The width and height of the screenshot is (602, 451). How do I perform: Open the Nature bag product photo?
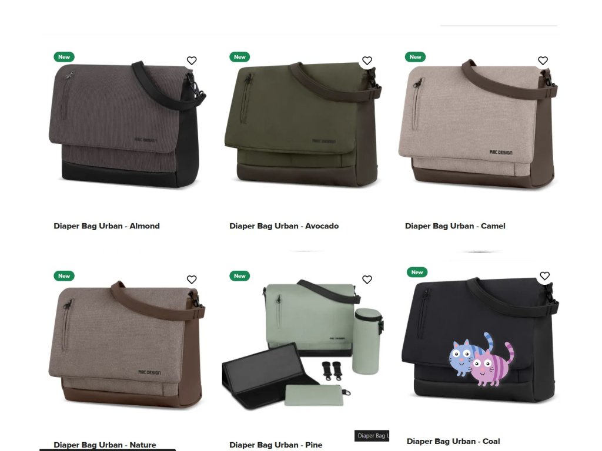[x=127, y=344]
